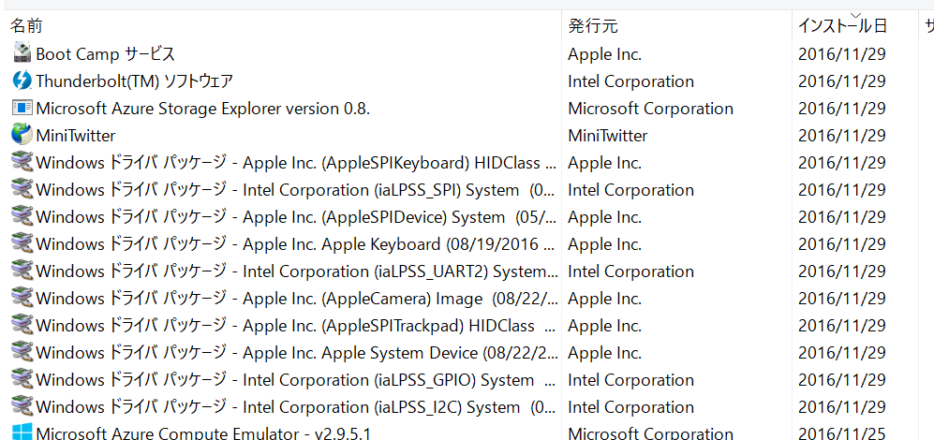934x440 pixels.
Task: Select the iaLPSS_GPIO System entry
Action: click(x=287, y=380)
